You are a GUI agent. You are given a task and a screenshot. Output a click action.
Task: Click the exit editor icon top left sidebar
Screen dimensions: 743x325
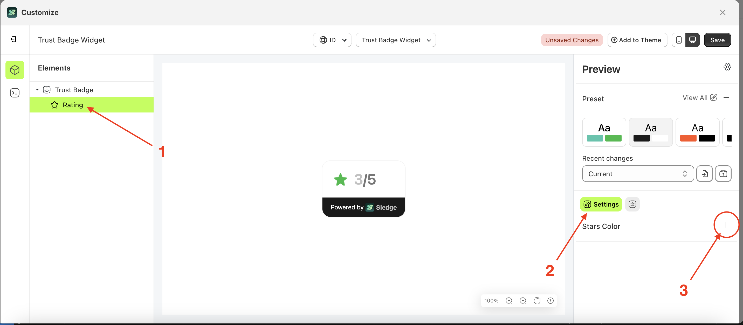[13, 39]
